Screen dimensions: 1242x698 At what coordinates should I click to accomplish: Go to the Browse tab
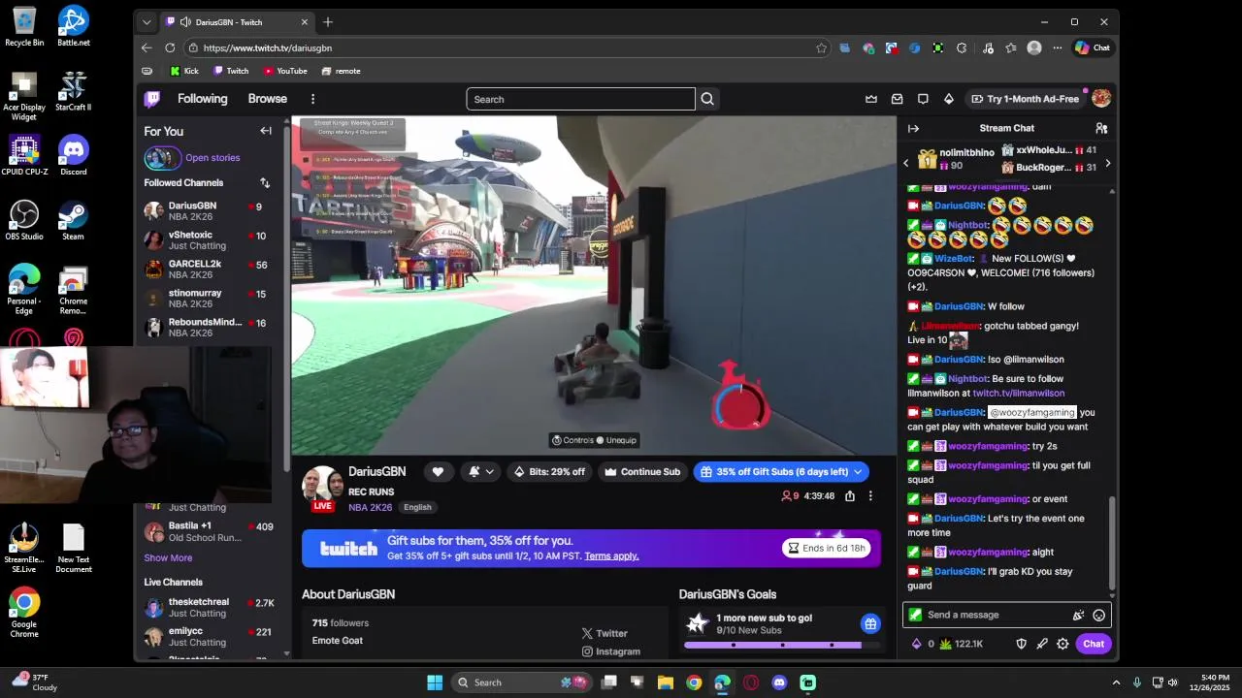[267, 99]
